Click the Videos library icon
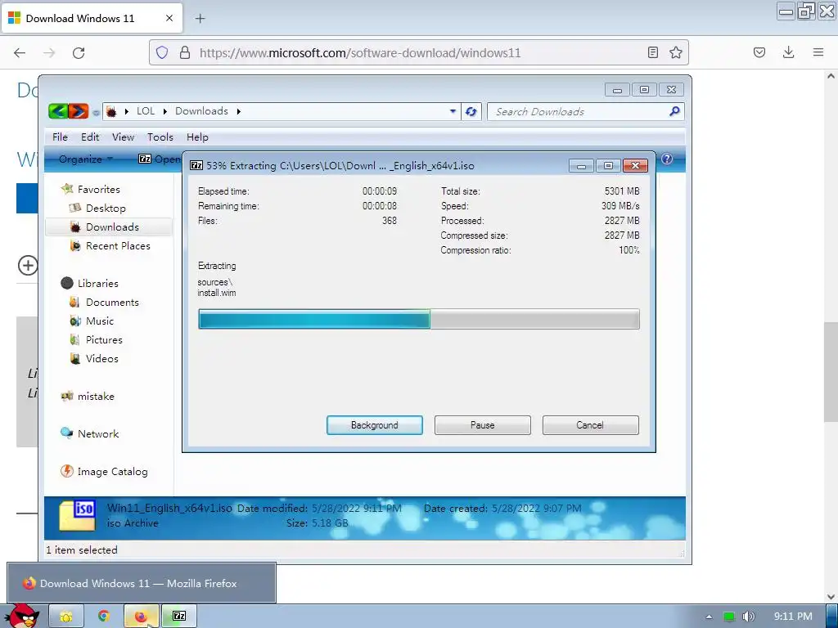838x628 pixels. (x=74, y=359)
